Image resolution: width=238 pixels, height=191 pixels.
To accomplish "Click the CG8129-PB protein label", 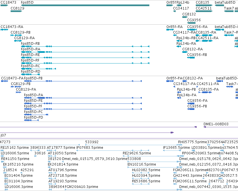I will coord(21,84).
